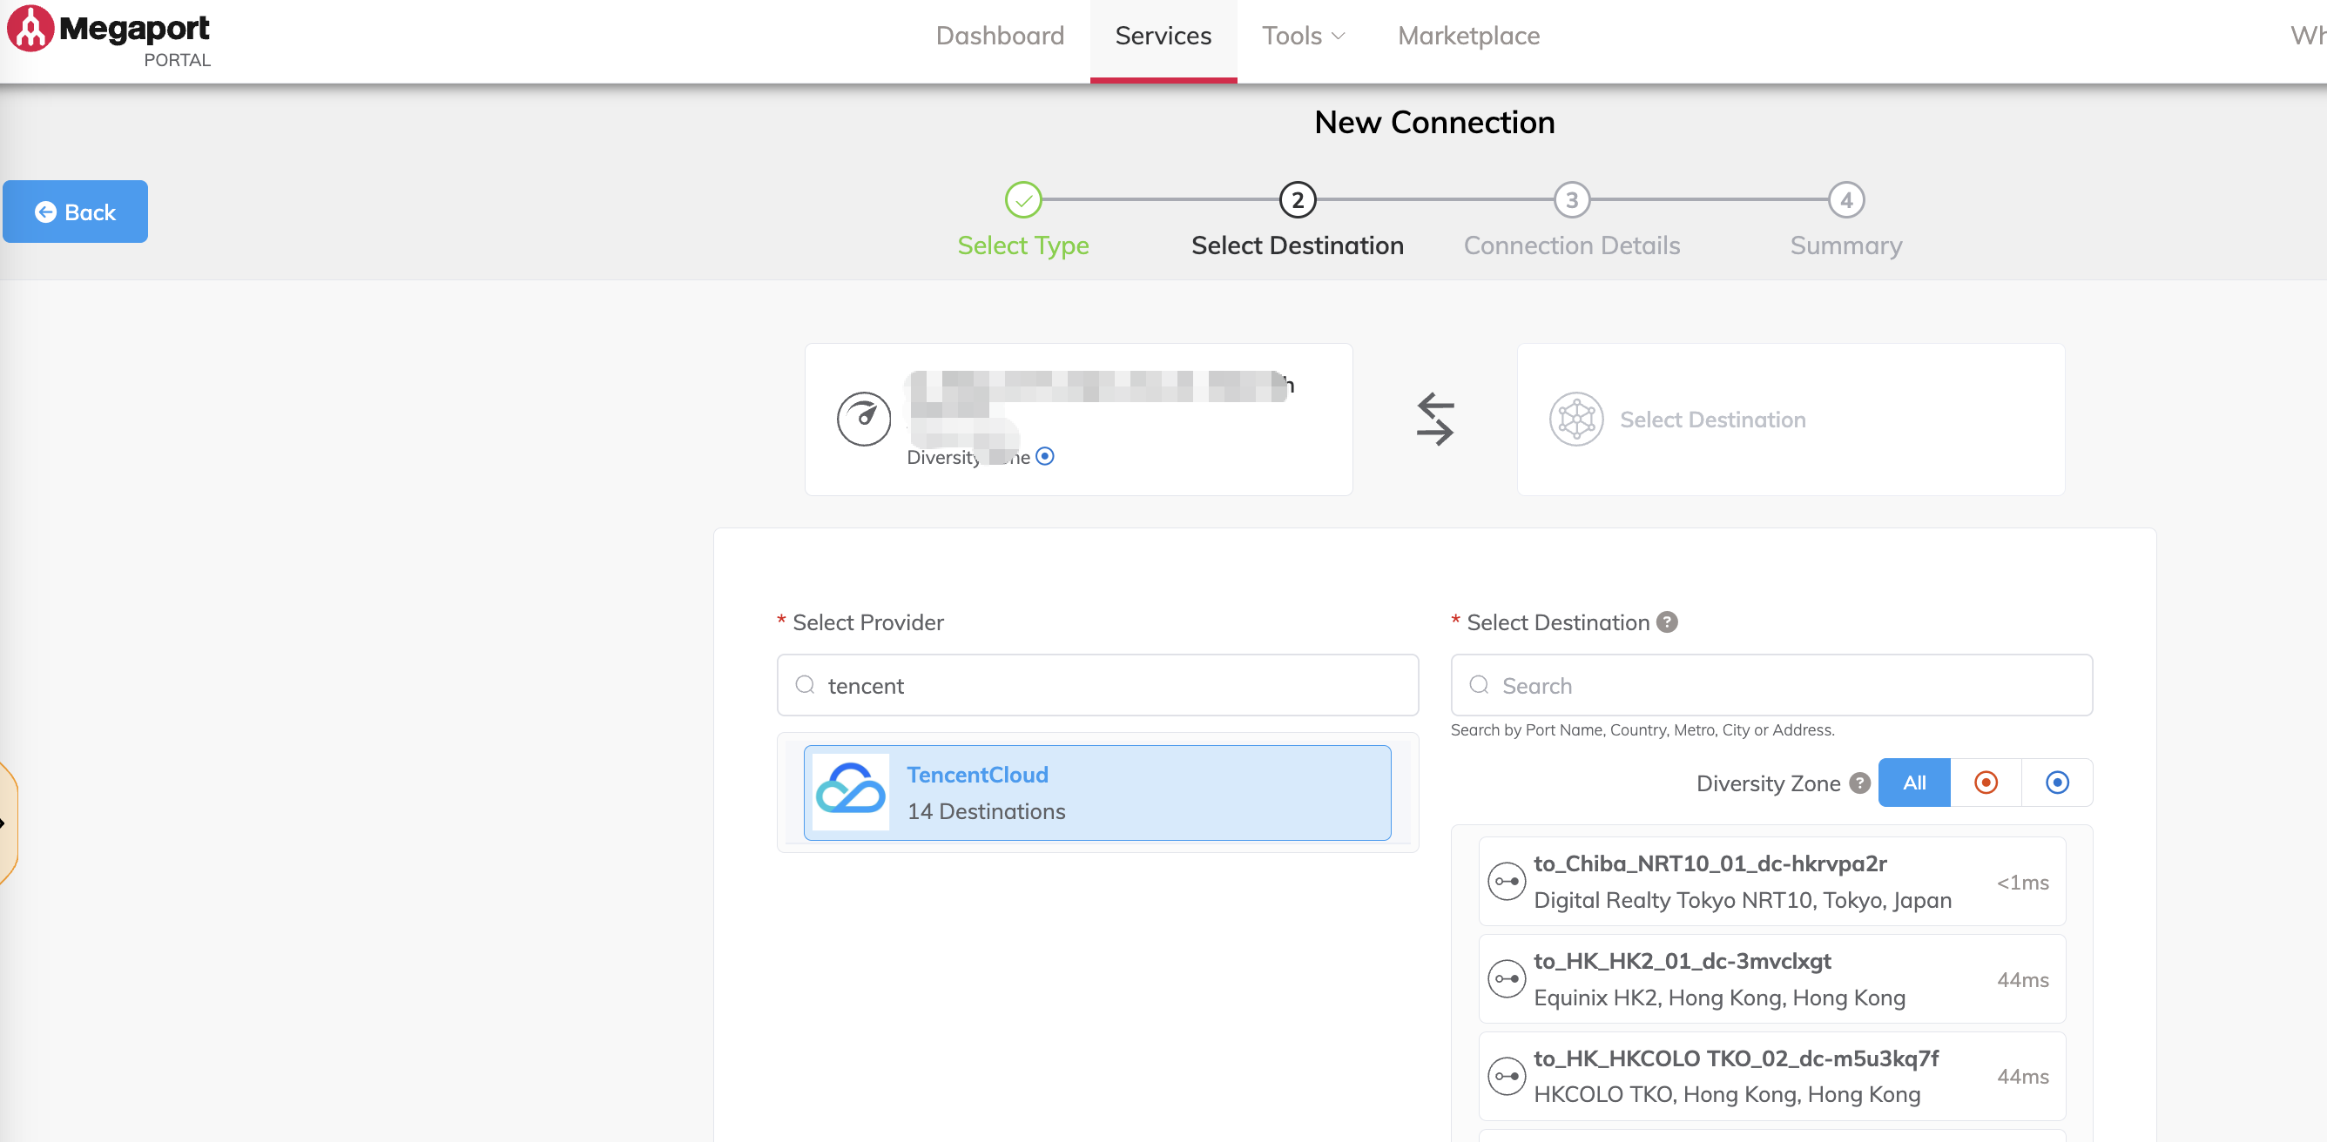Filter by red diversity zone
The image size is (2327, 1142).
pos(1986,783)
